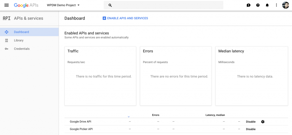Open the WPDM Demo Project selector dropdown
Image resolution: width=292 pixels, height=135 pixels.
tap(63, 5)
